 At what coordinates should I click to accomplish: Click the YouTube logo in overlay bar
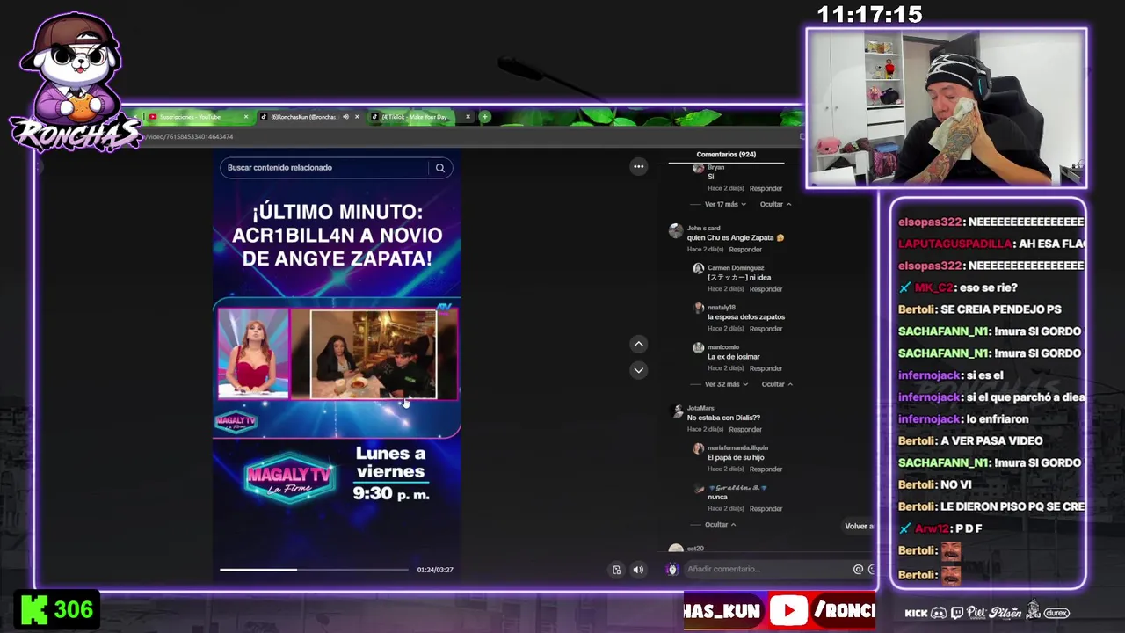(x=788, y=611)
